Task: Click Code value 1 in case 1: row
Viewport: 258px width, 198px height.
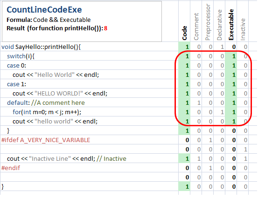Action: point(187,84)
